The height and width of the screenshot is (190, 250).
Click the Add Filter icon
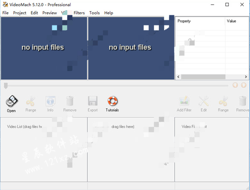click(184, 101)
